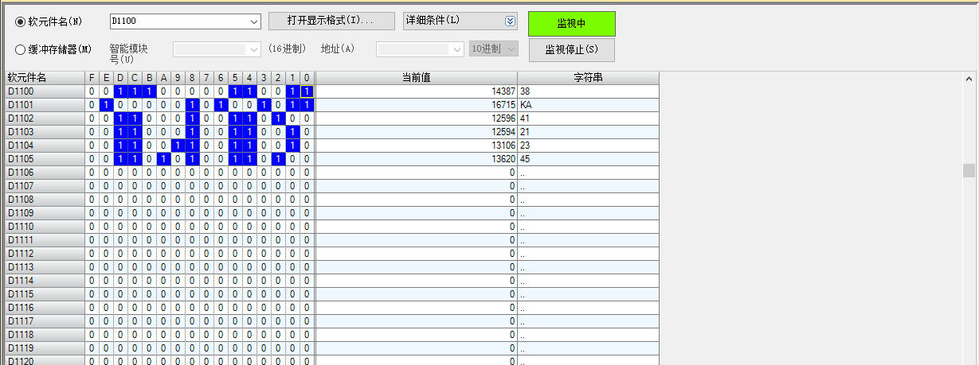Open the D1100 device name dropdown arrow

254,21
